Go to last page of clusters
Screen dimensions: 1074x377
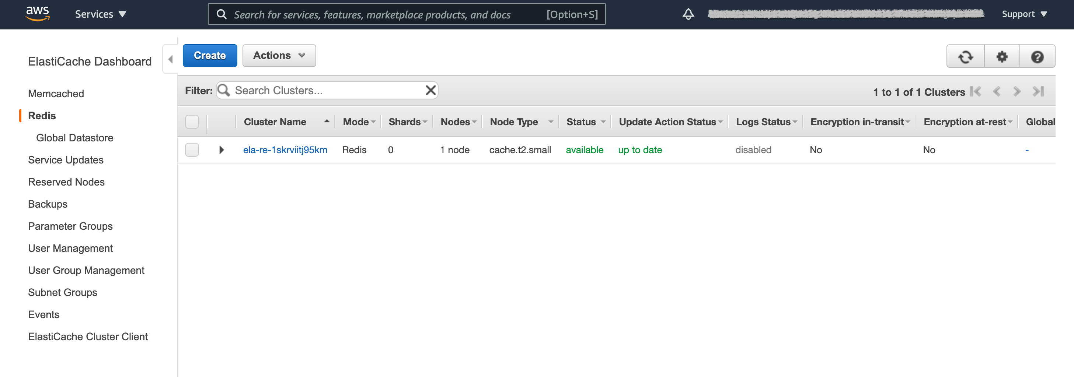click(1038, 92)
